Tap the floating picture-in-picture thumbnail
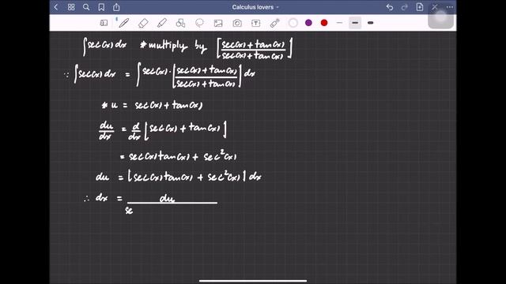This screenshot has height=284, width=506. (440, 17)
